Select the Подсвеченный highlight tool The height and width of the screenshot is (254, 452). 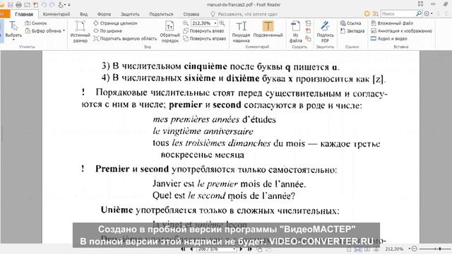pos(268,30)
